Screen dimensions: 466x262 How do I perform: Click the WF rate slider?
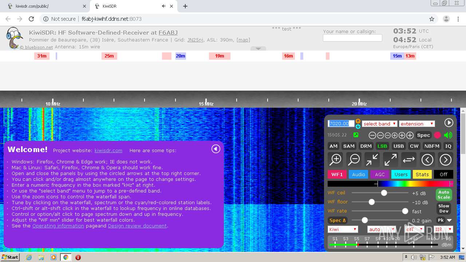380,211
